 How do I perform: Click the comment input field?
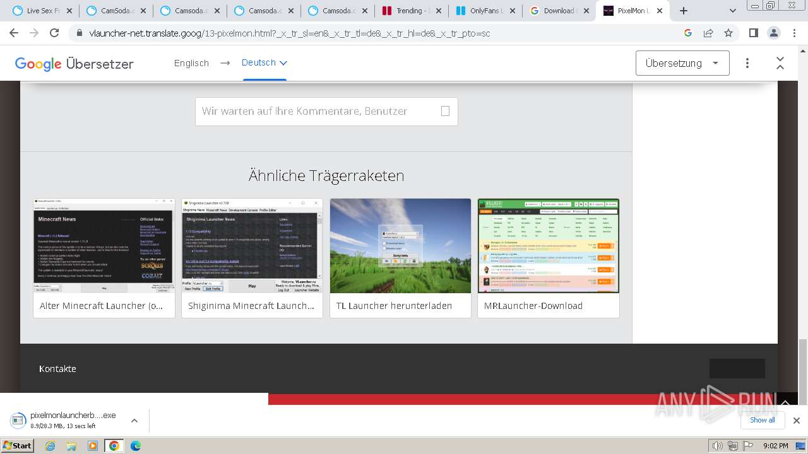(326, 111)
